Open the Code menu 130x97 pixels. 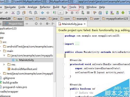(22, 7)
